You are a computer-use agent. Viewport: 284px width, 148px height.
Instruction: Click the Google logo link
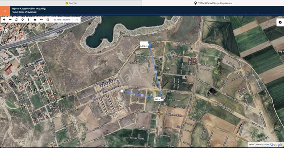[x=276, y=145]
